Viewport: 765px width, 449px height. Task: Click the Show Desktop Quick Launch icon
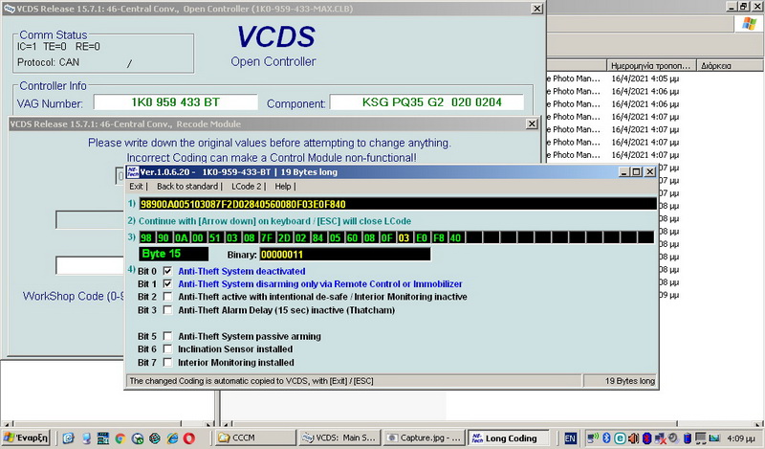tap(86, 438)
